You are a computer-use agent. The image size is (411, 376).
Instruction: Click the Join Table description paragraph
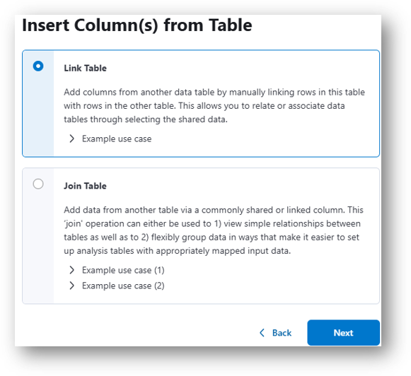[x=214, y=230]
